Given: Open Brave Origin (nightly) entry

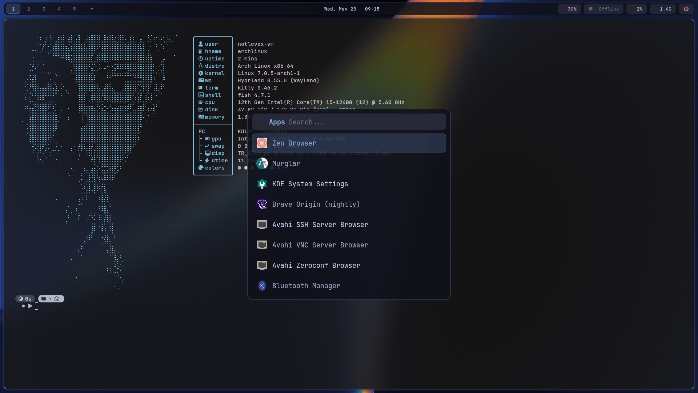Looking at the screenshot, I should [x=349, y=204].
